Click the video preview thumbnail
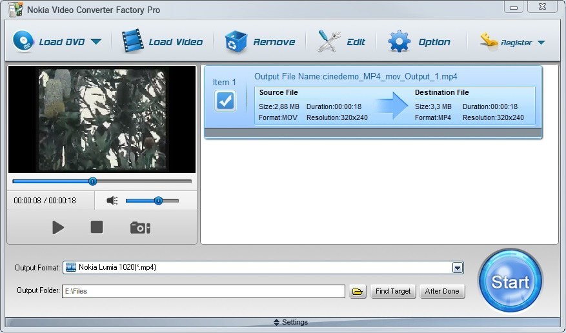 102,119
